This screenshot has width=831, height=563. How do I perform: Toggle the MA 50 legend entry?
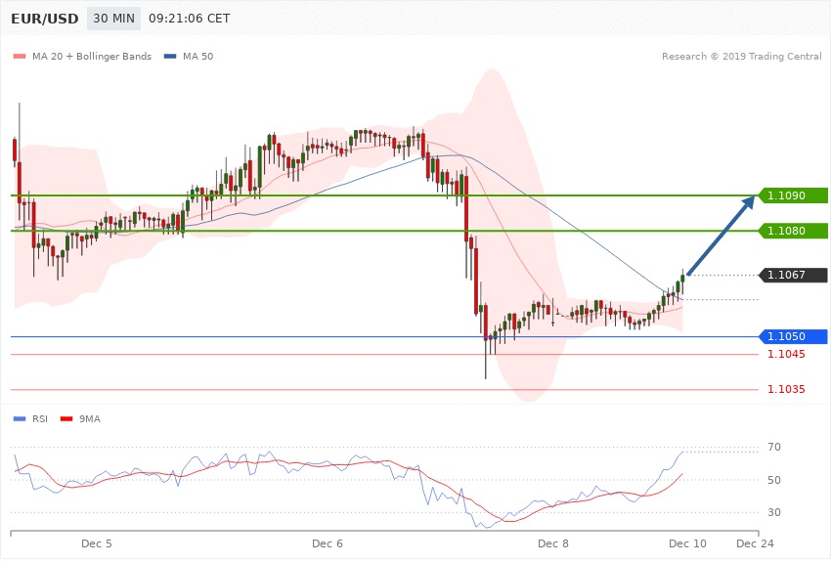pyautogui.click(x=189, y=57)
